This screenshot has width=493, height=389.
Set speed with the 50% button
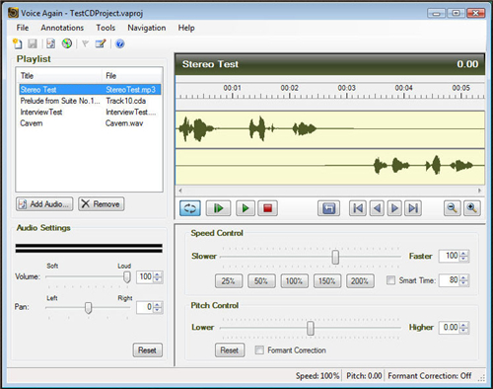point(261,281)
